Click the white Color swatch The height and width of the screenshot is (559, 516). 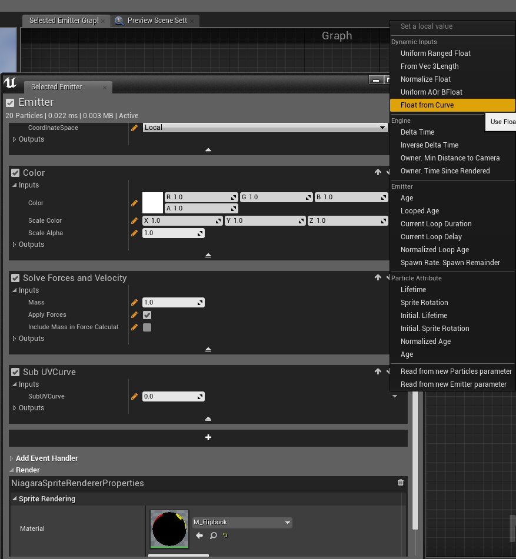pos(153,203)
